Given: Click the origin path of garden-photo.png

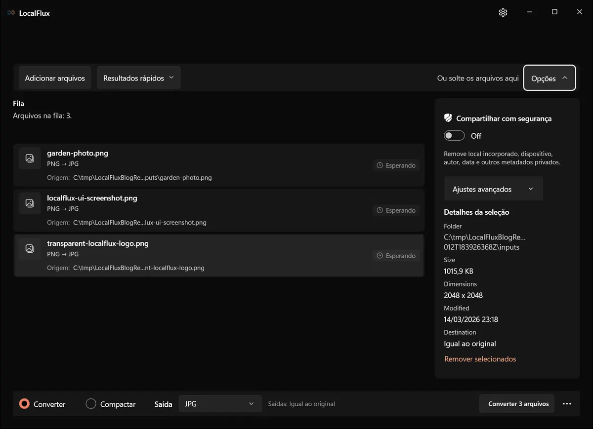Looking at the screenshot, I should (x=142, y=178).
